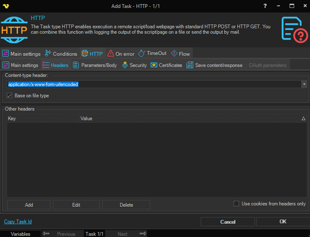The width and height of the screenshot is (310, 237).
Task: Click the Copy Task Id link
Action: click(x=18, y=222)
